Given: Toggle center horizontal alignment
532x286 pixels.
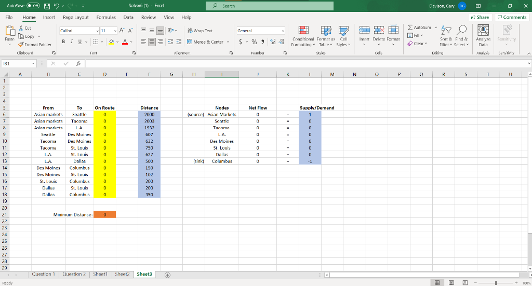Looking at the screenshot, I should (x=152, y=42).
